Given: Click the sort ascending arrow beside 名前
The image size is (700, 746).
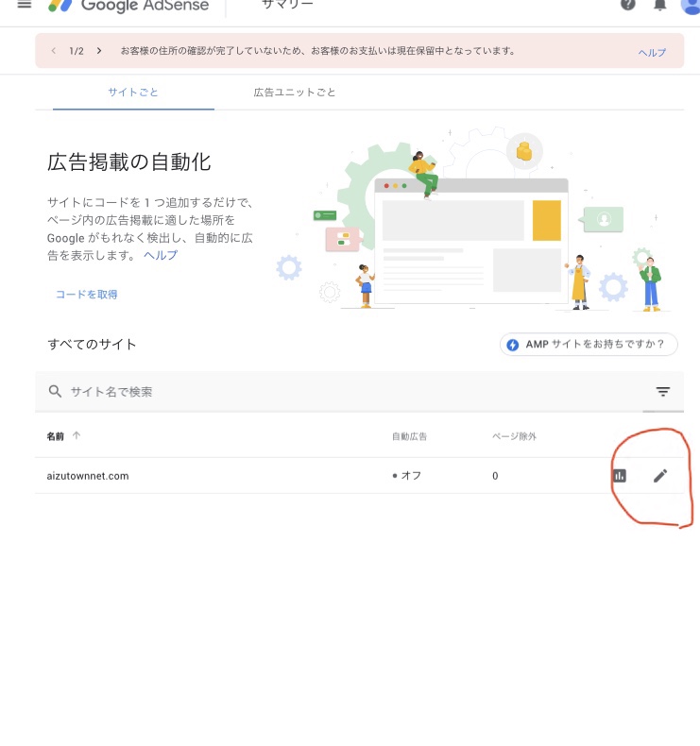Looking at the screenshot, I should tap(77, 435).
